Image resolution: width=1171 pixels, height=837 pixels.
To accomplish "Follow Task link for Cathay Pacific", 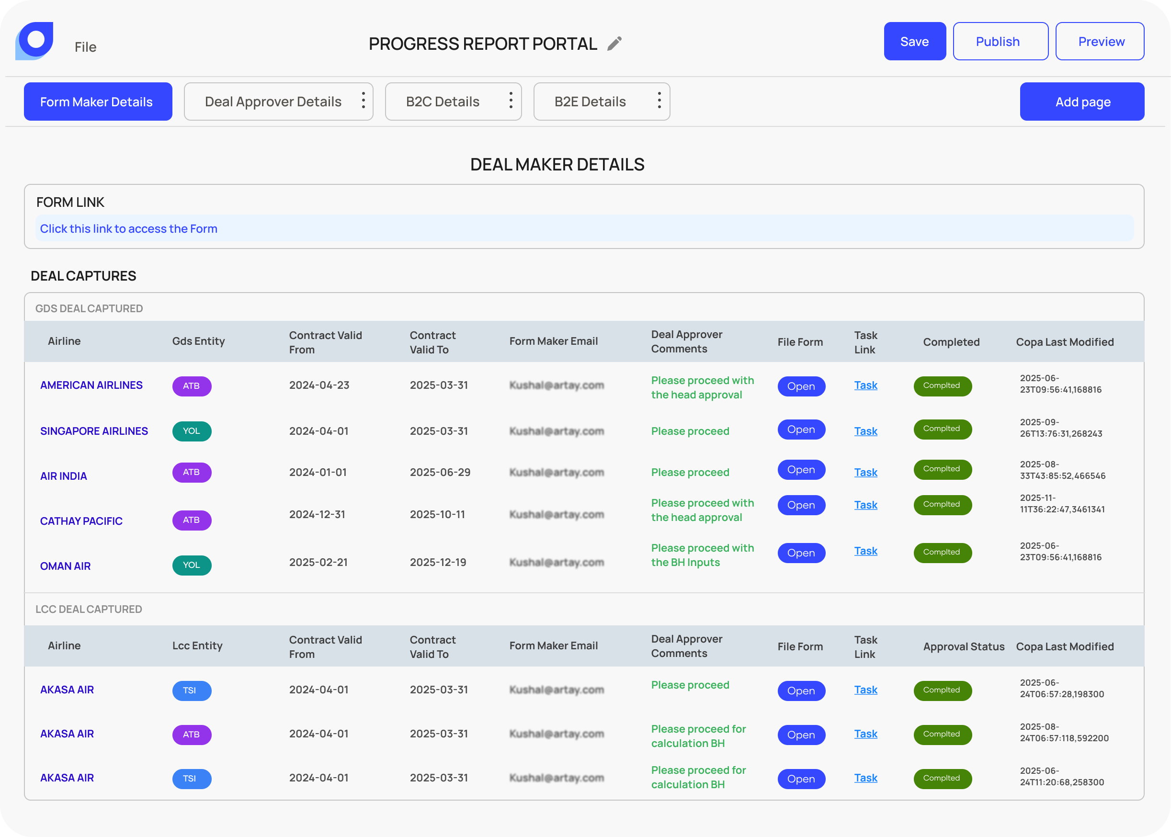I will (x=865, y=505).
